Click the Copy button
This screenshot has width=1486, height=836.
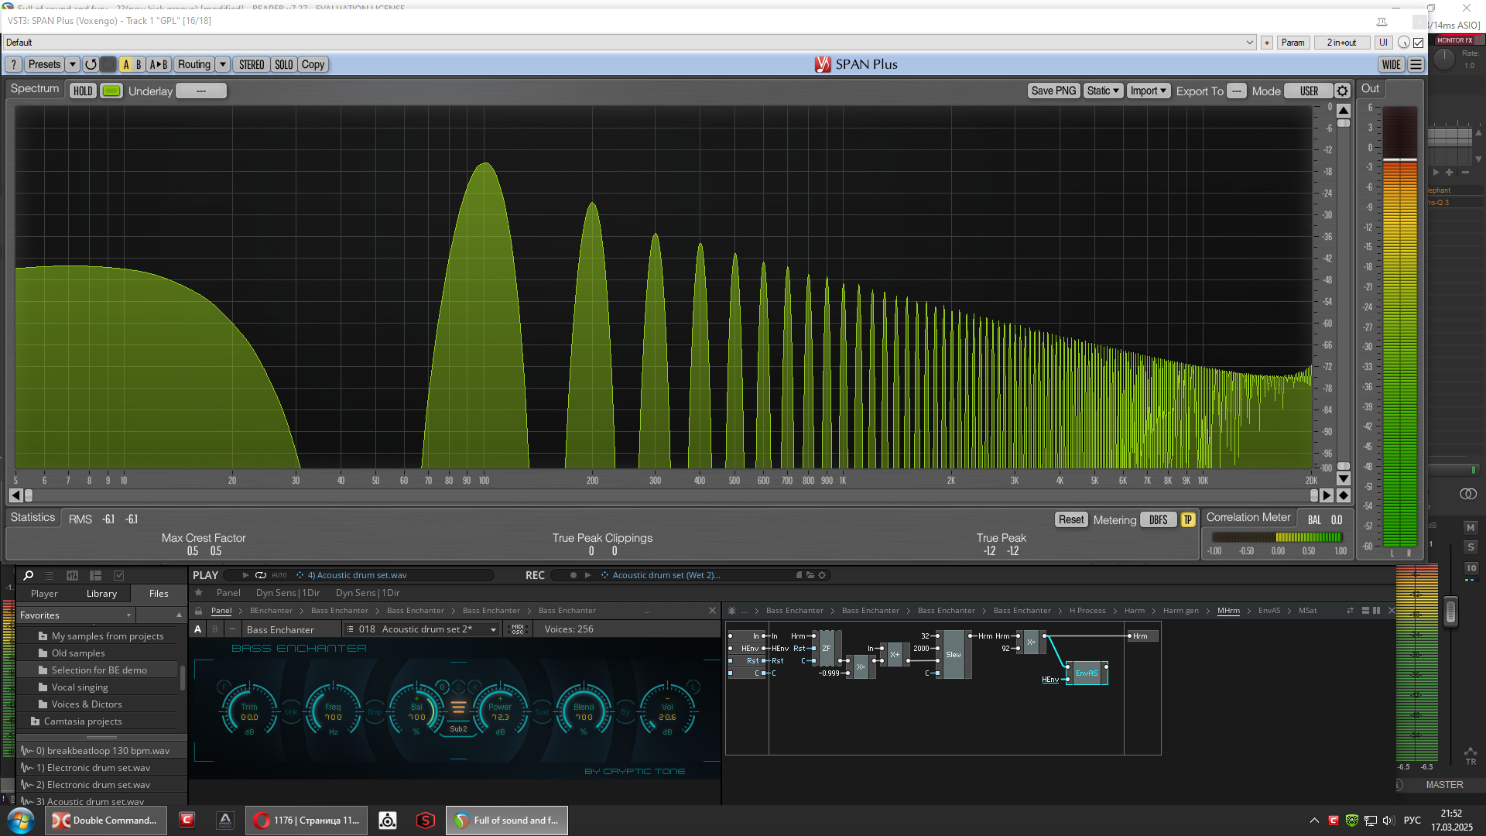313,64
